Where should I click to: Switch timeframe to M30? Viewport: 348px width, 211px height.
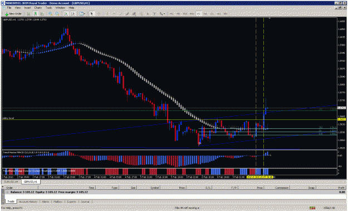pyautogui.click(x=192, y=14)
